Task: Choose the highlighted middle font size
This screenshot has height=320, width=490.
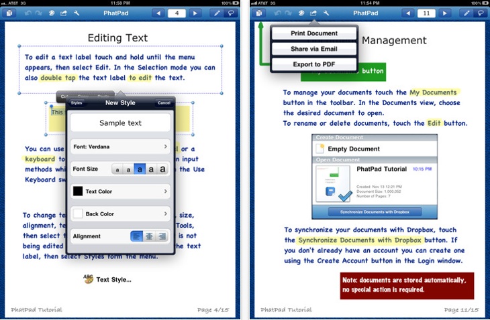Action: [140, 169]
